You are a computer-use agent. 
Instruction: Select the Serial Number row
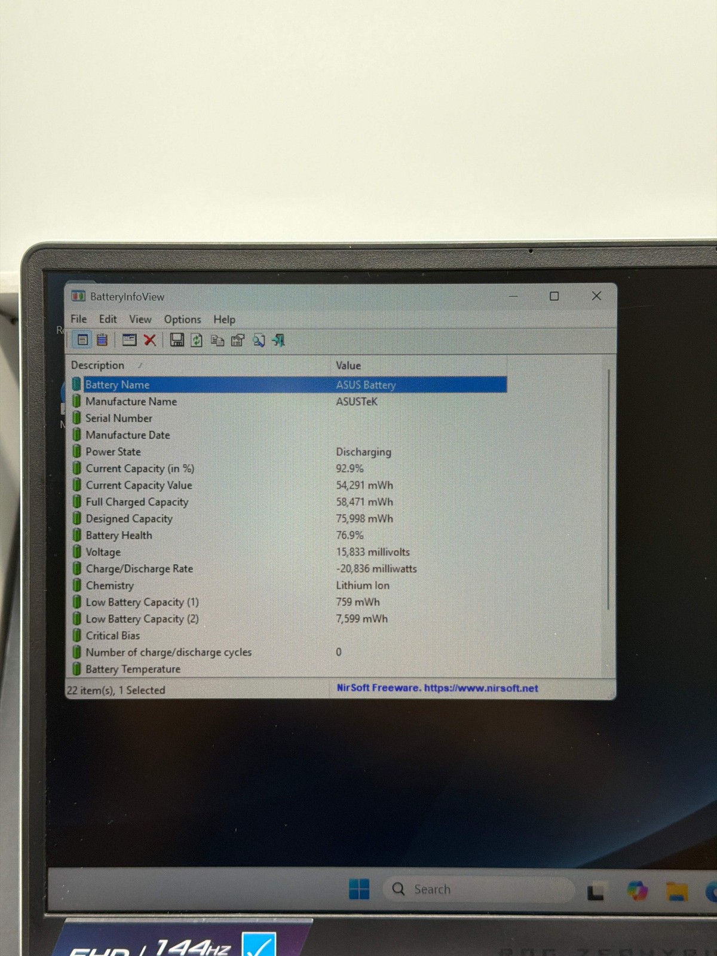point(289,418)
